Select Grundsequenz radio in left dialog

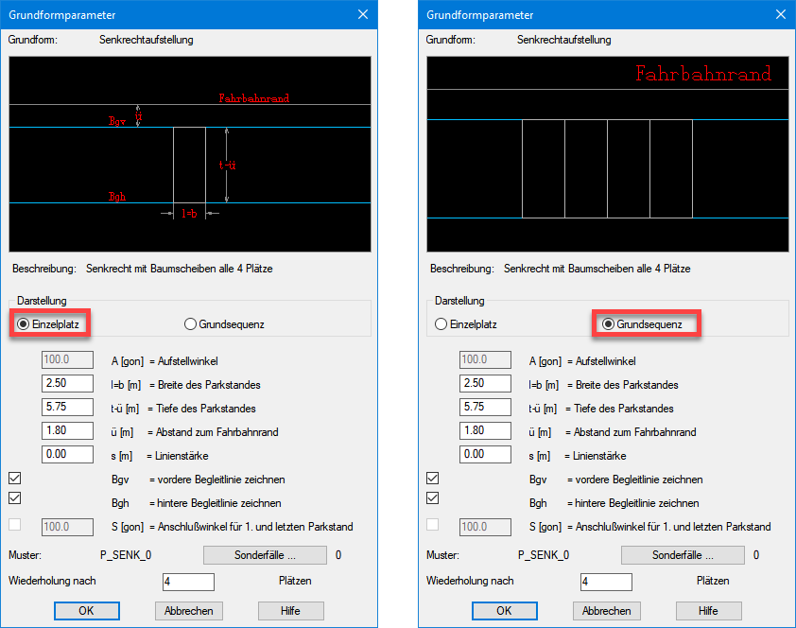191,323
